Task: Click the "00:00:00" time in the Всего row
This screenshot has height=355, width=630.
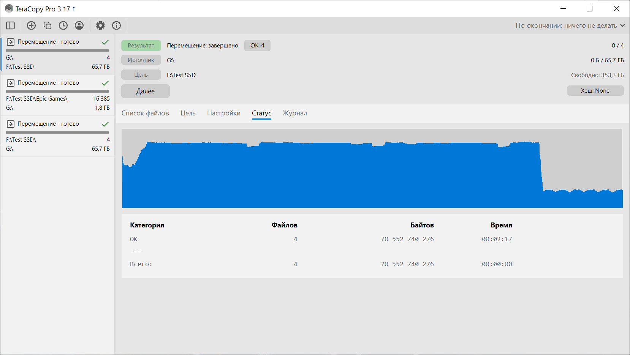Action: coord(497,264)
